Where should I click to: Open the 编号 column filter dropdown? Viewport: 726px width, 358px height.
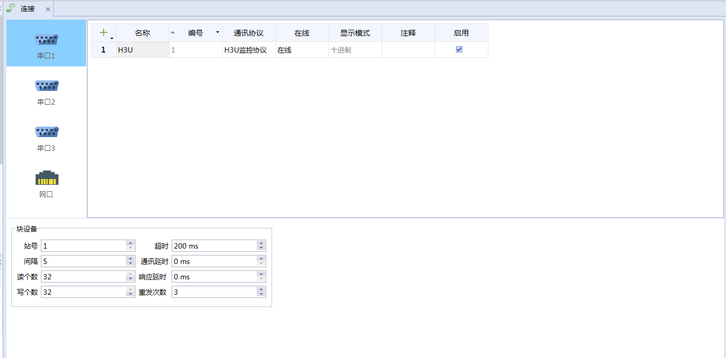[217, 33]
